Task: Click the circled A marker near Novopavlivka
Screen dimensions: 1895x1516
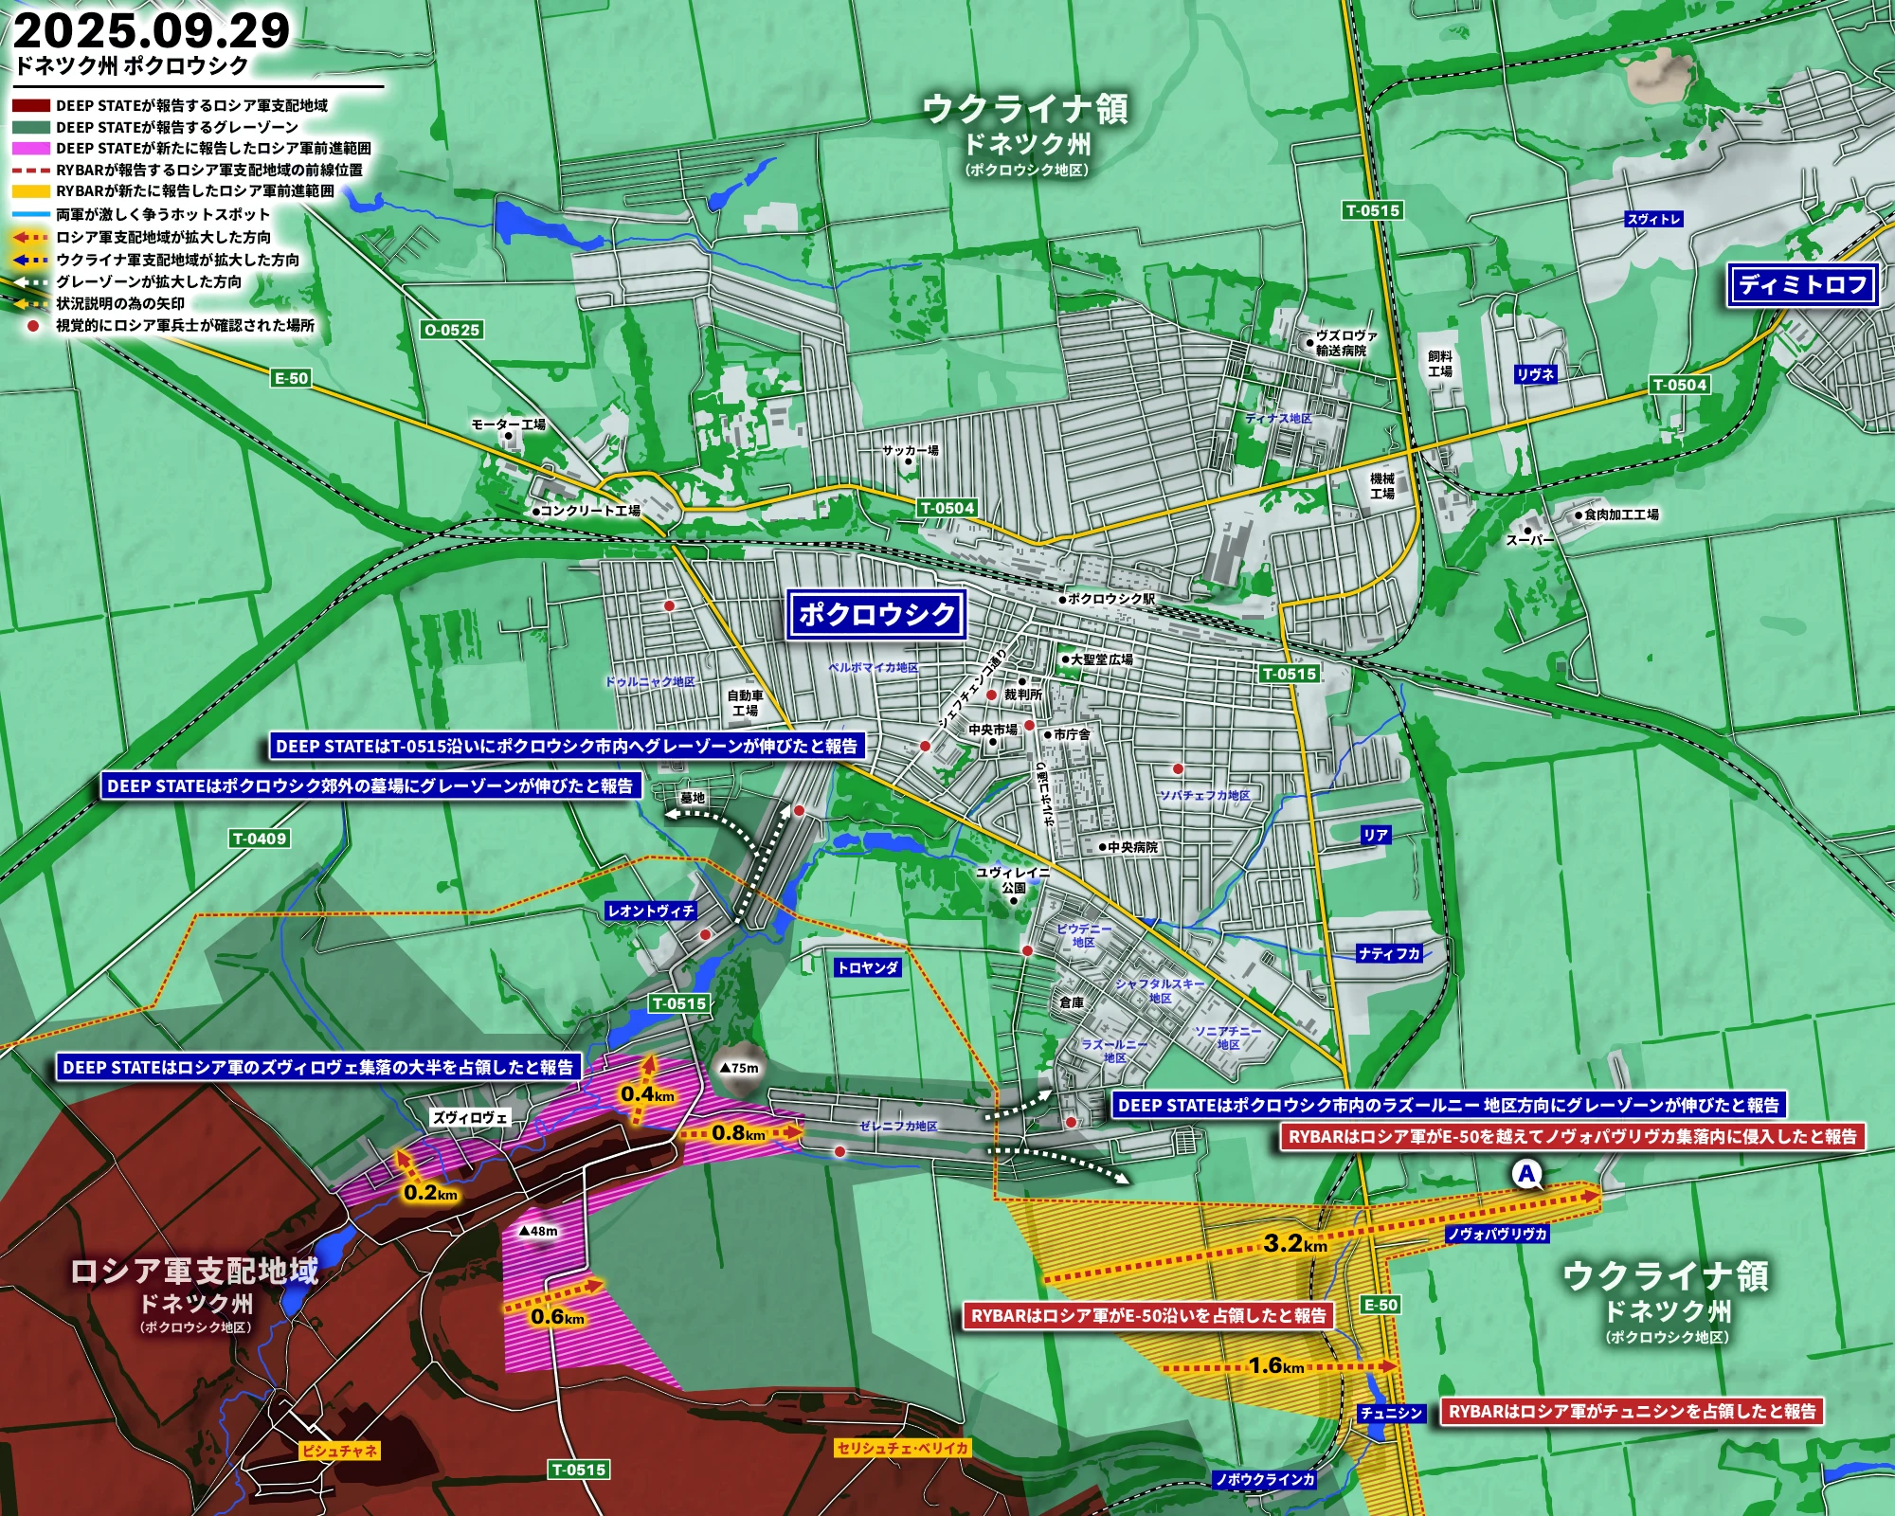Action: pyautogui.click(x=1525, y=1175)
